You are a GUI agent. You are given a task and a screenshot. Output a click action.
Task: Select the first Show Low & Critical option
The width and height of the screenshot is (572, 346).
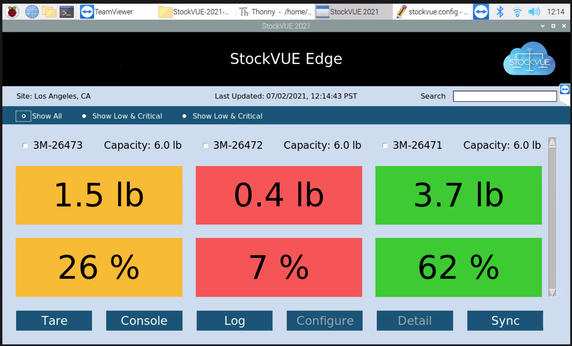click(84, 116)
